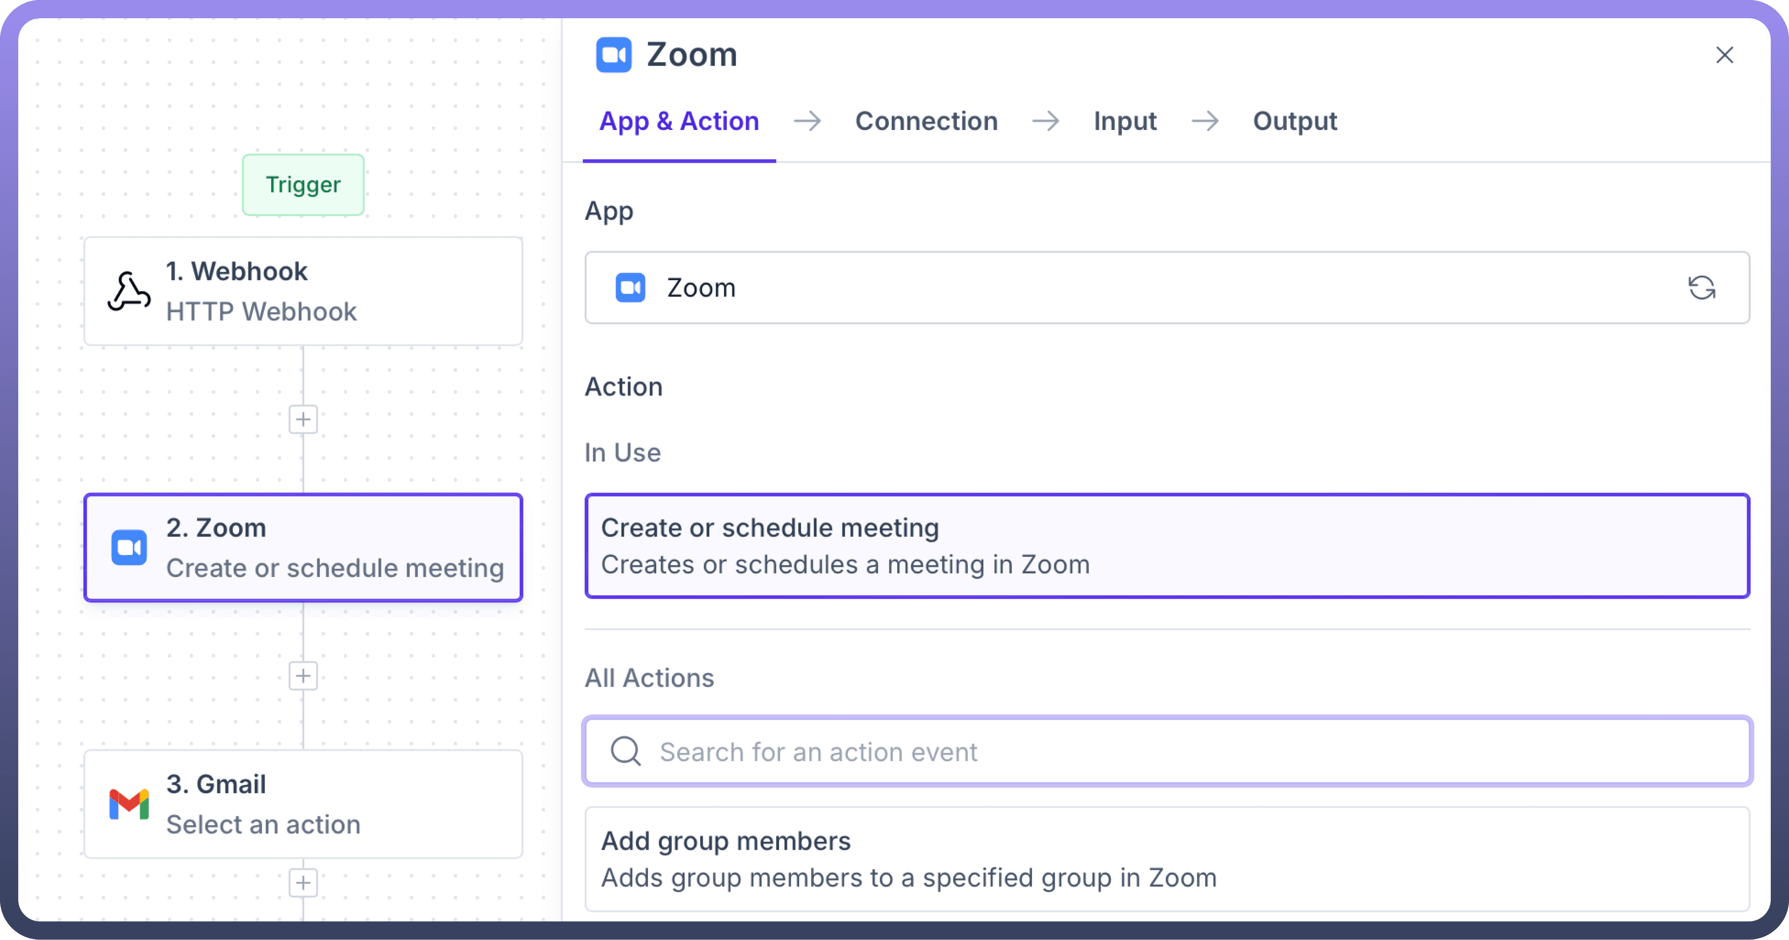This screenshot has height=940, width=1789.
Task: Close the Zoom configuration panel
Action: coord(1724,55)
